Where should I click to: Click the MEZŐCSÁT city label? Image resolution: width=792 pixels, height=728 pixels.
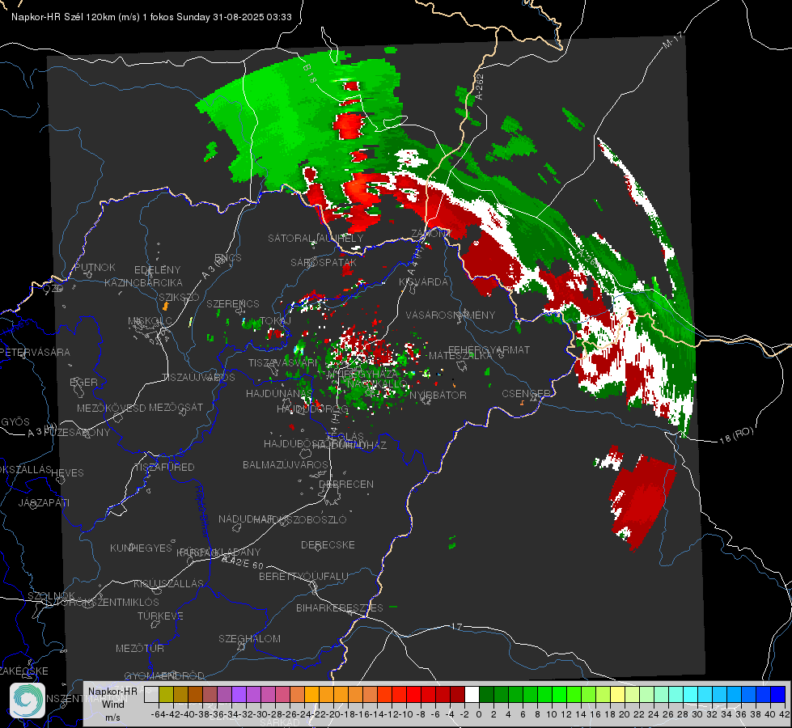(x=176, y=407)
